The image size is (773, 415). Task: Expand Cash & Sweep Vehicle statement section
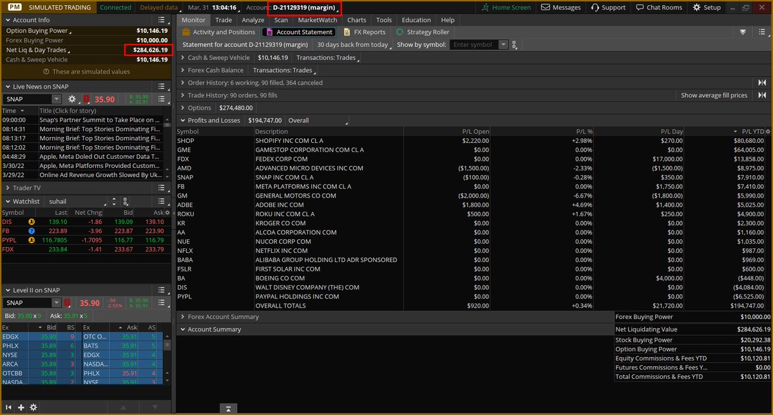point(182,58)
